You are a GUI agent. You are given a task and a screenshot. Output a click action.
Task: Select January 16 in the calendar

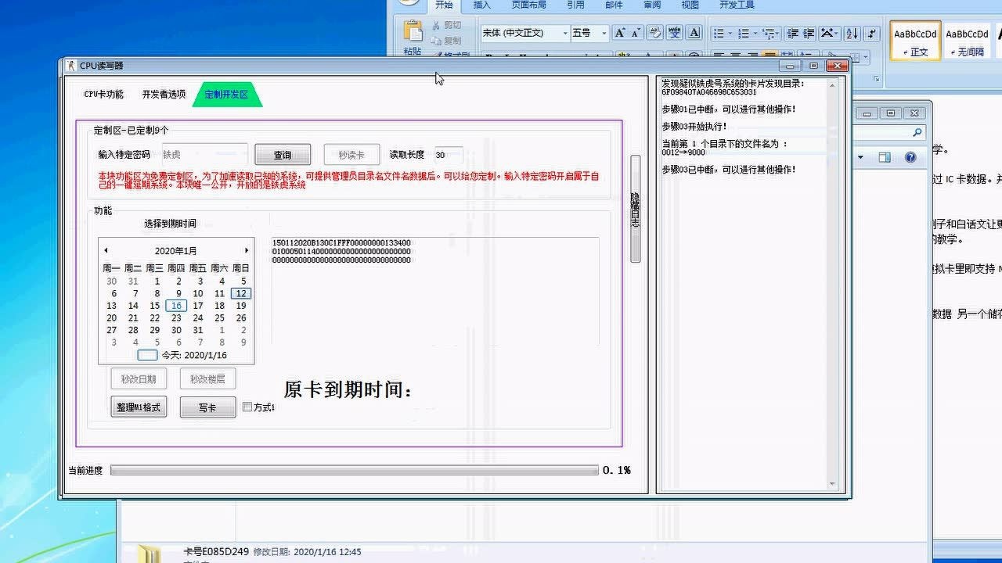pyautogui.click(x=177, y=306)
